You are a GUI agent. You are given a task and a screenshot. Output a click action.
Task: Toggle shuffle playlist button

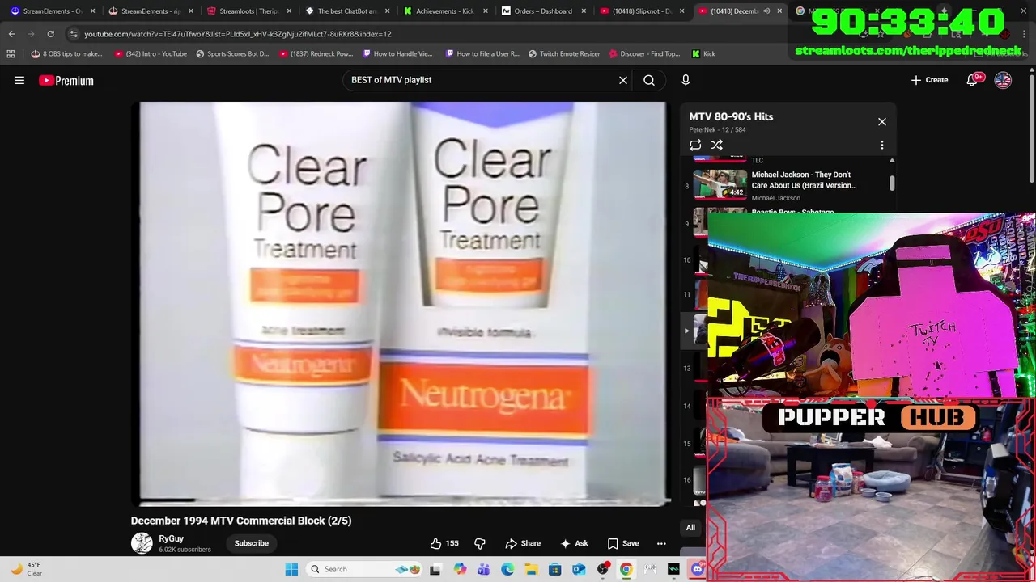coord(717,145)
